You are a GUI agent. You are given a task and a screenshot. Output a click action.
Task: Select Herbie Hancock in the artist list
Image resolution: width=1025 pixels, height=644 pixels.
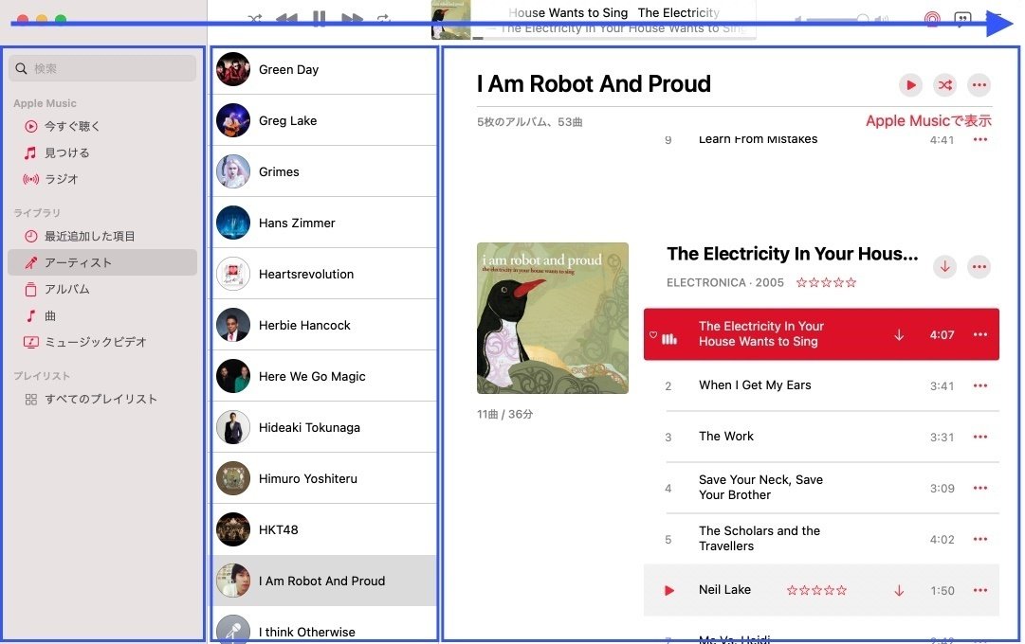click(323, 325)
